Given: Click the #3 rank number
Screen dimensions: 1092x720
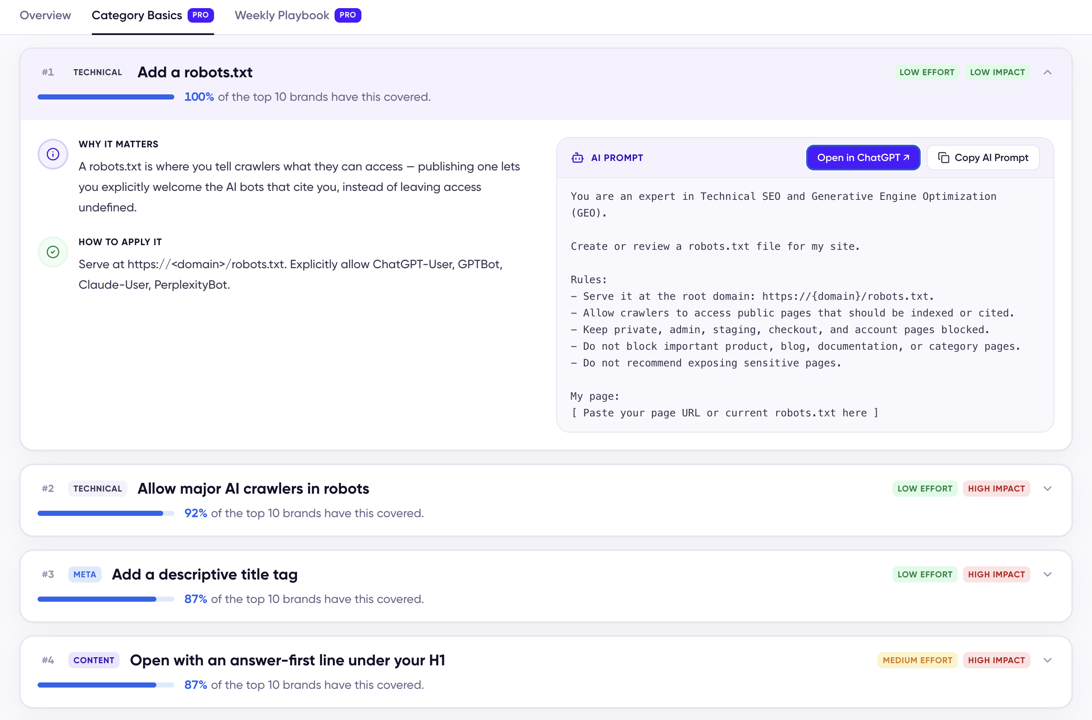Looking at the screenshot, I should click(48, 574).
